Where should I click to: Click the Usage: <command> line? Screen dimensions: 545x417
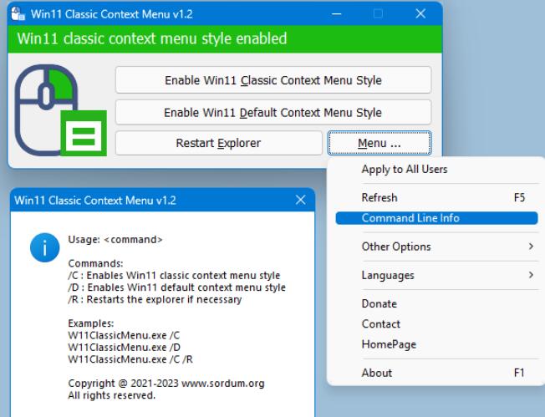pos(115,240)
